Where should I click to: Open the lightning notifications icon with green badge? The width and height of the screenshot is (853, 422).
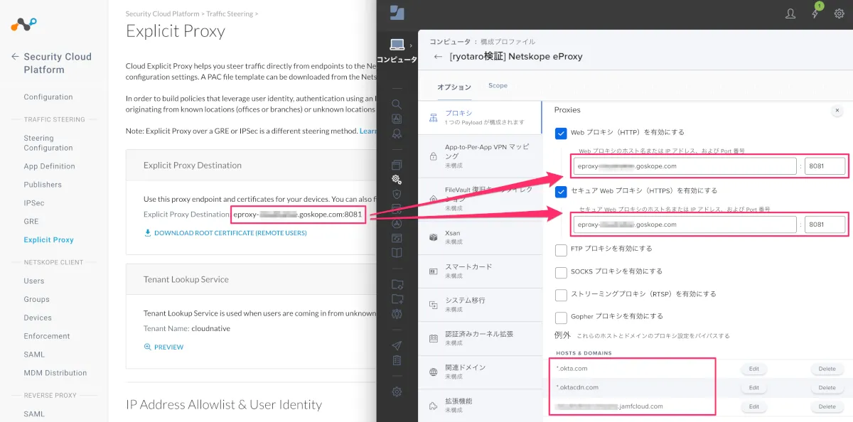point(815,13)
